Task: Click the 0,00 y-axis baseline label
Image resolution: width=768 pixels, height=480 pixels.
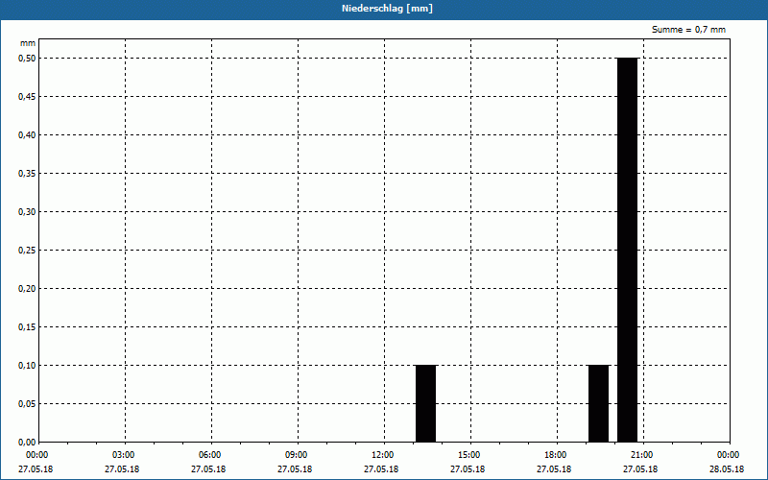Action: [x=26, y=442]
